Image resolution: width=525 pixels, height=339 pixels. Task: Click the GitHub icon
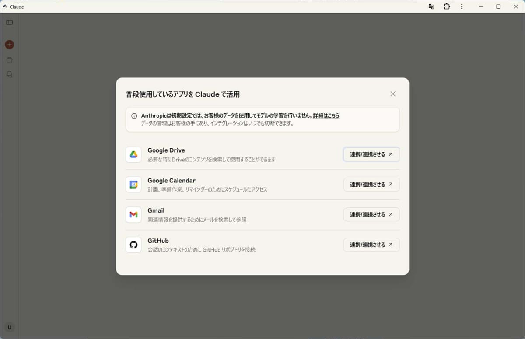133,245
